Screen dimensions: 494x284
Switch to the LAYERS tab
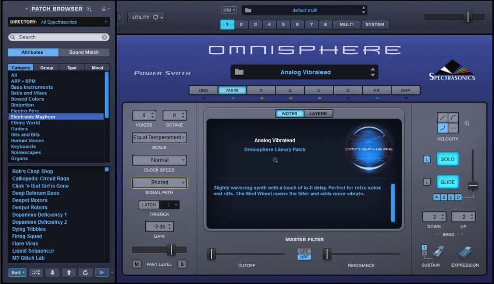pos(318,113)
